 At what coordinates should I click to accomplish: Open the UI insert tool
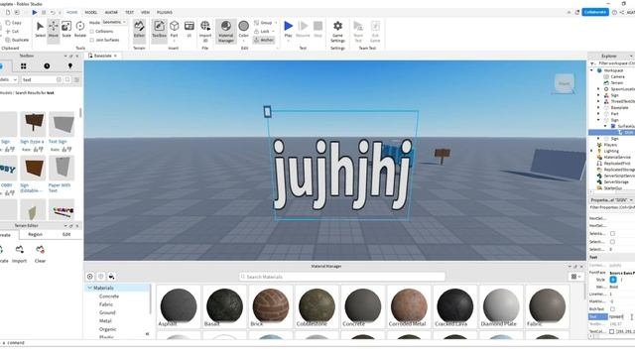[x=190, y=29]
